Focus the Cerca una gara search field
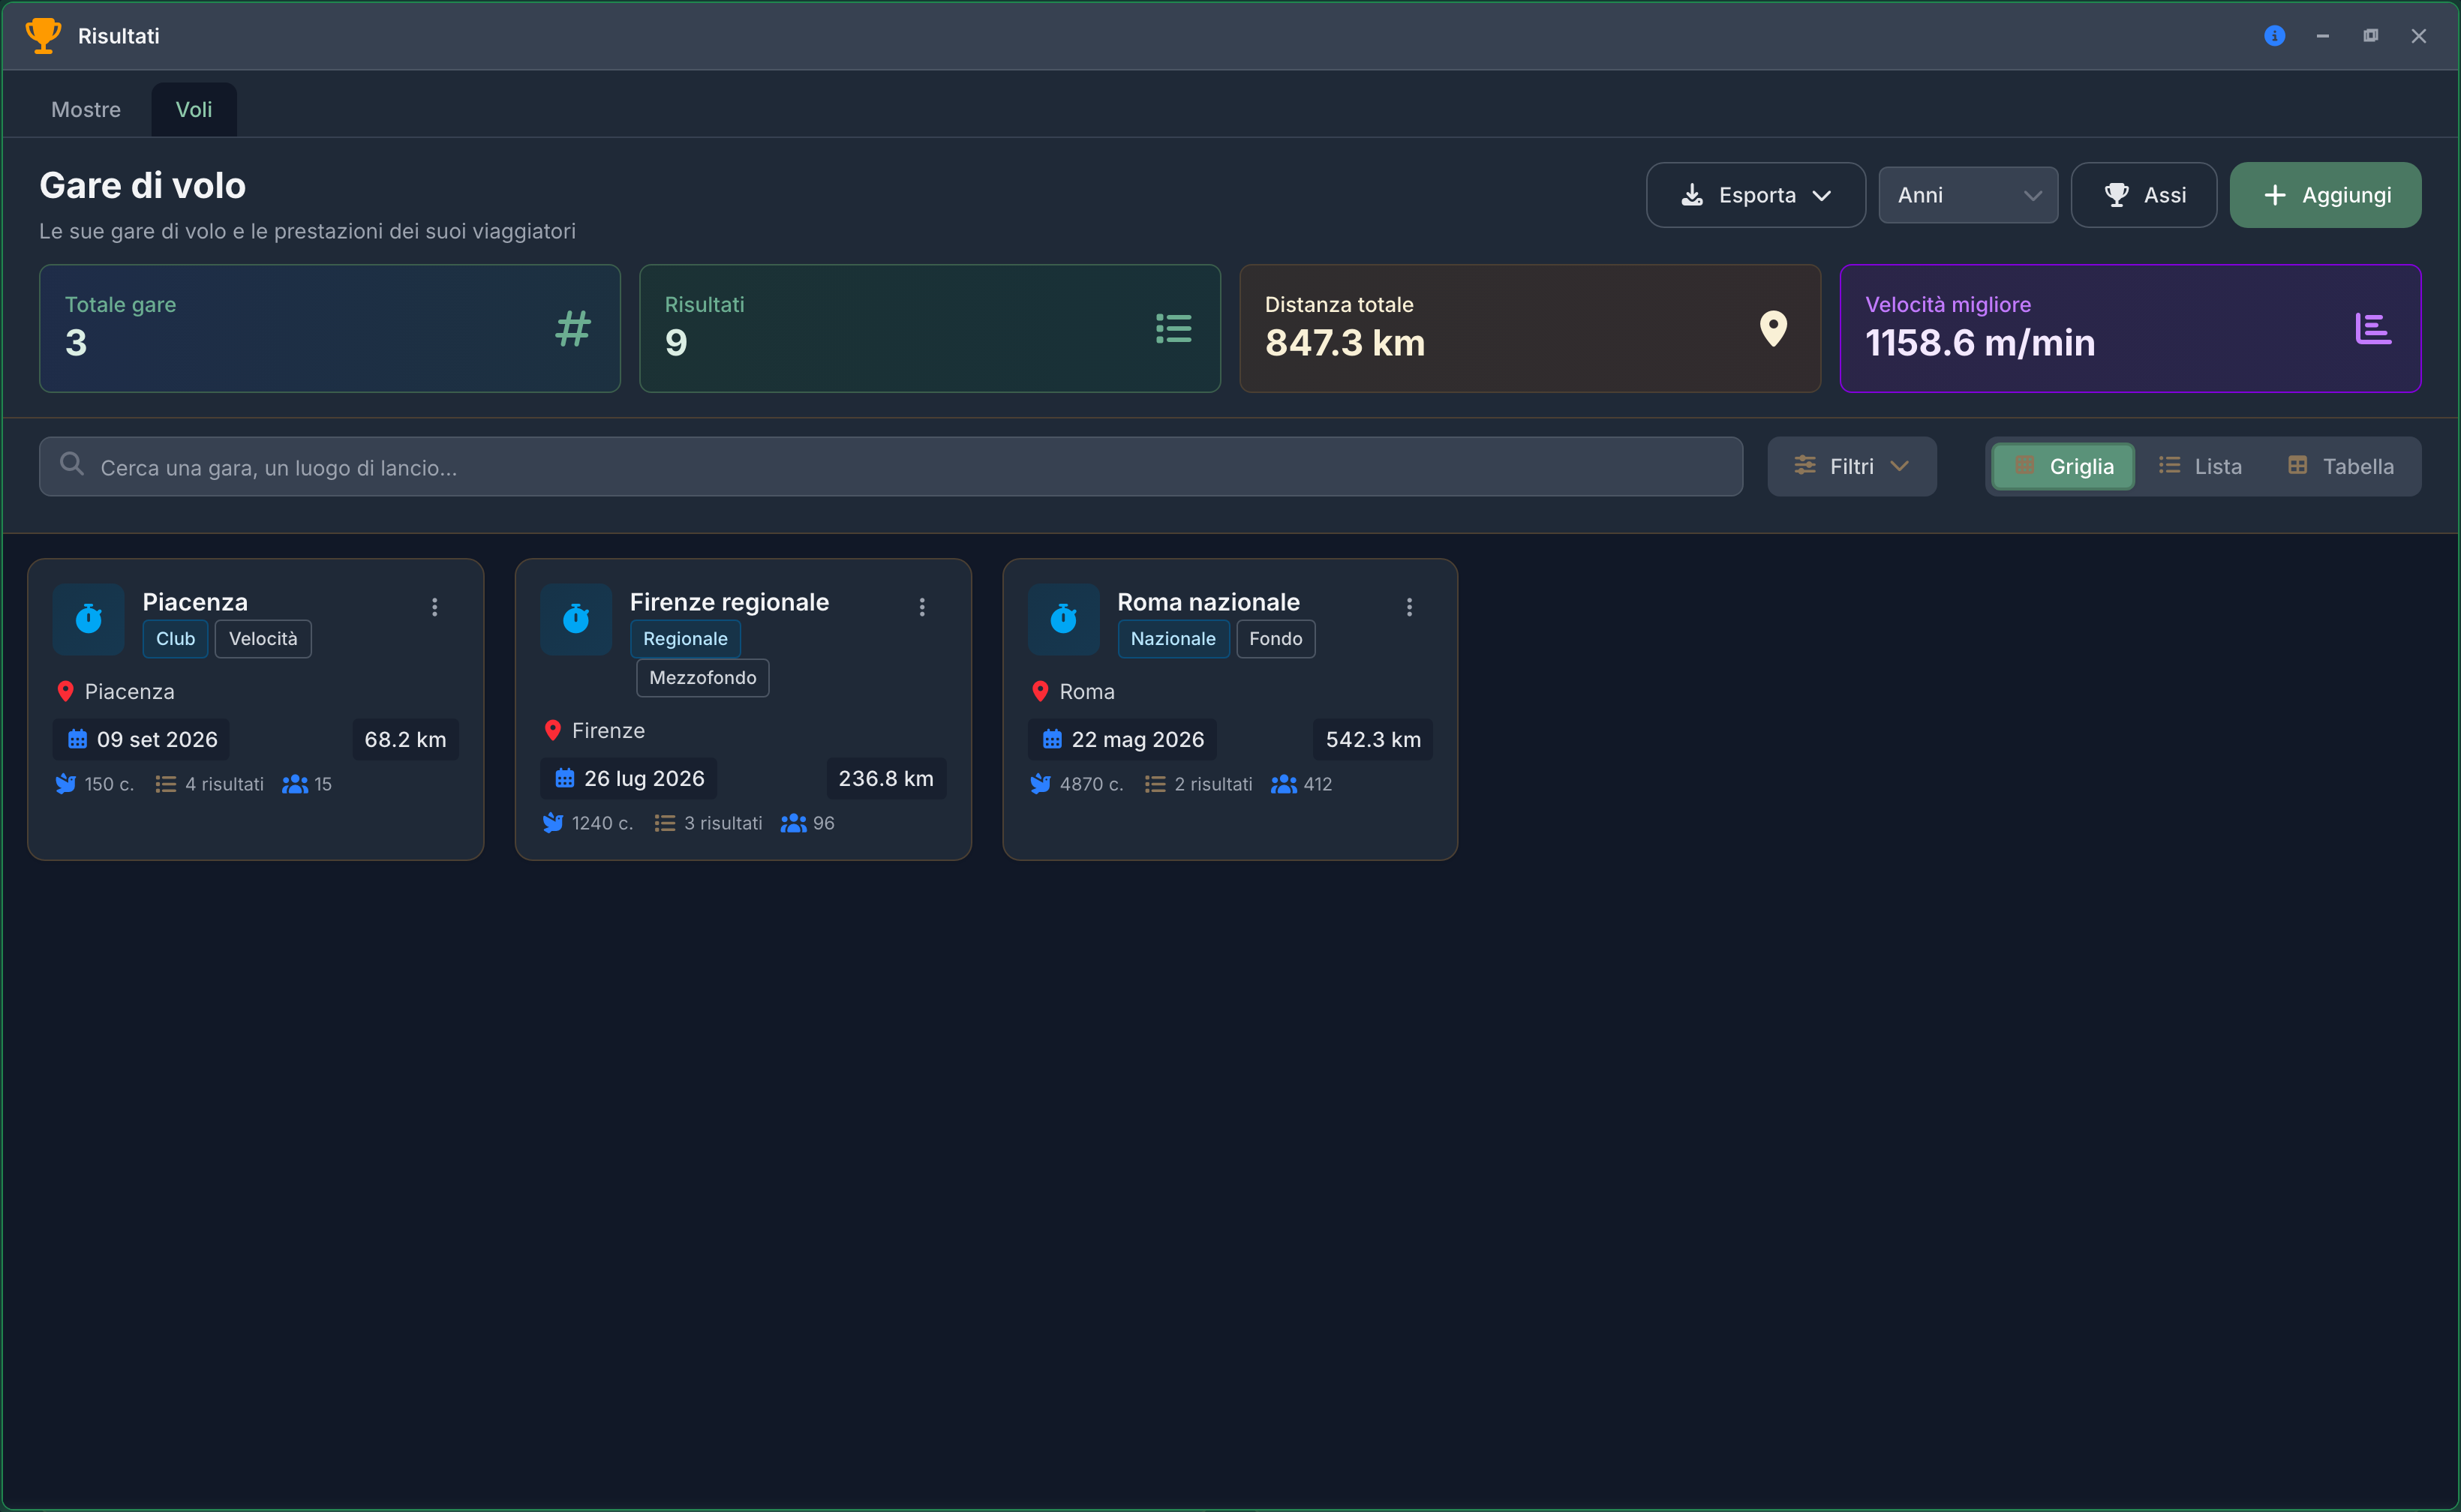This screenshot has width=2461, height=1512. pos(891,466)
